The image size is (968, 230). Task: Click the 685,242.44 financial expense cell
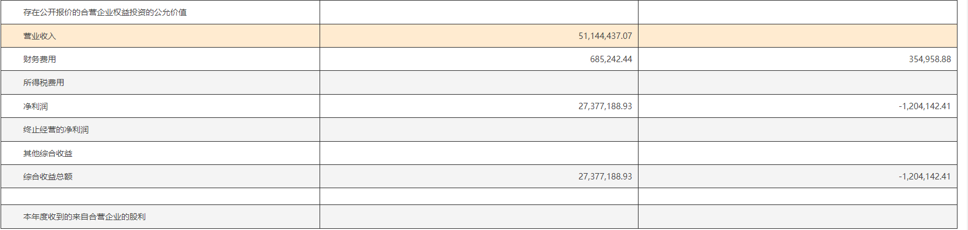tap(611, 59)
